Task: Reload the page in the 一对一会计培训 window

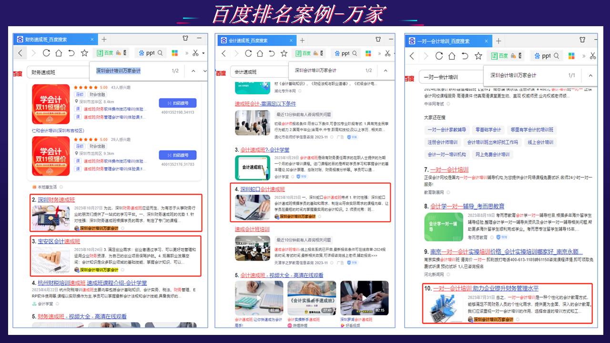Action: [x=439, y=56]
